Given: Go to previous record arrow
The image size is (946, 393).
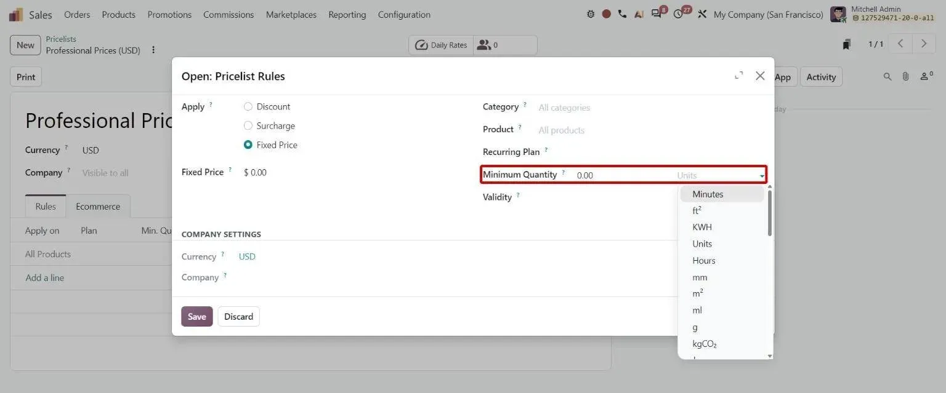Looking at the screenshot, I should point(900,44).
